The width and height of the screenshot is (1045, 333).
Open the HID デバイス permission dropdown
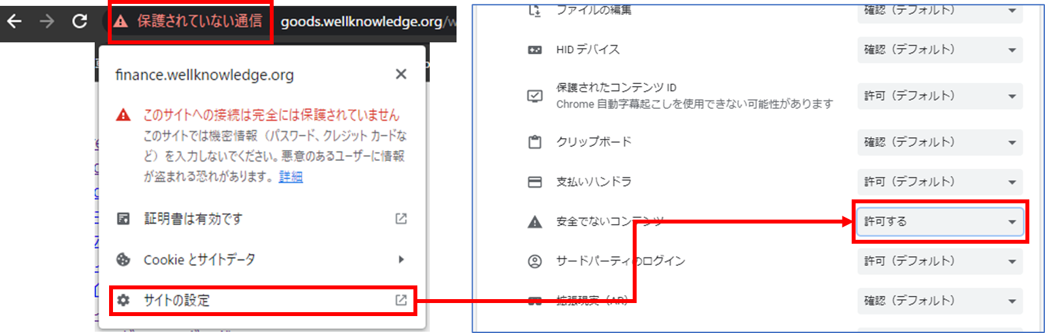939,50
